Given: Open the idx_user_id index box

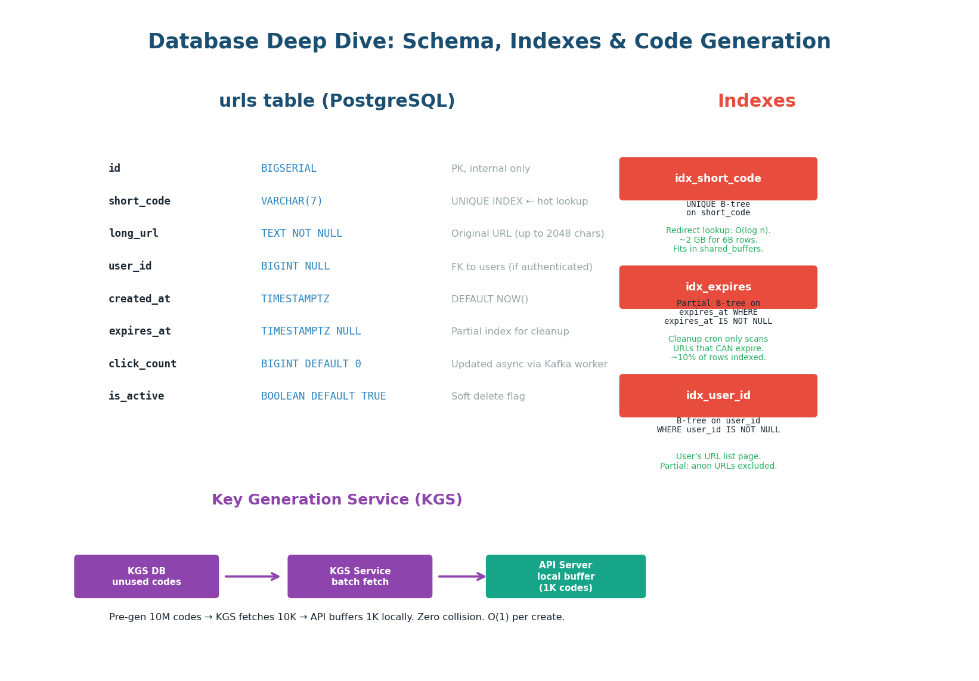Looking at the screenshot, I should 718,395.
